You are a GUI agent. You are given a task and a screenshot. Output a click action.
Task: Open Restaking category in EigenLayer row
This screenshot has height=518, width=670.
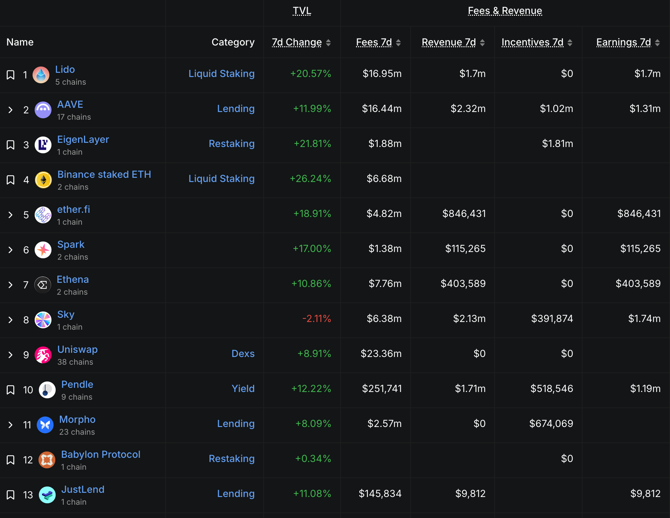232,143
